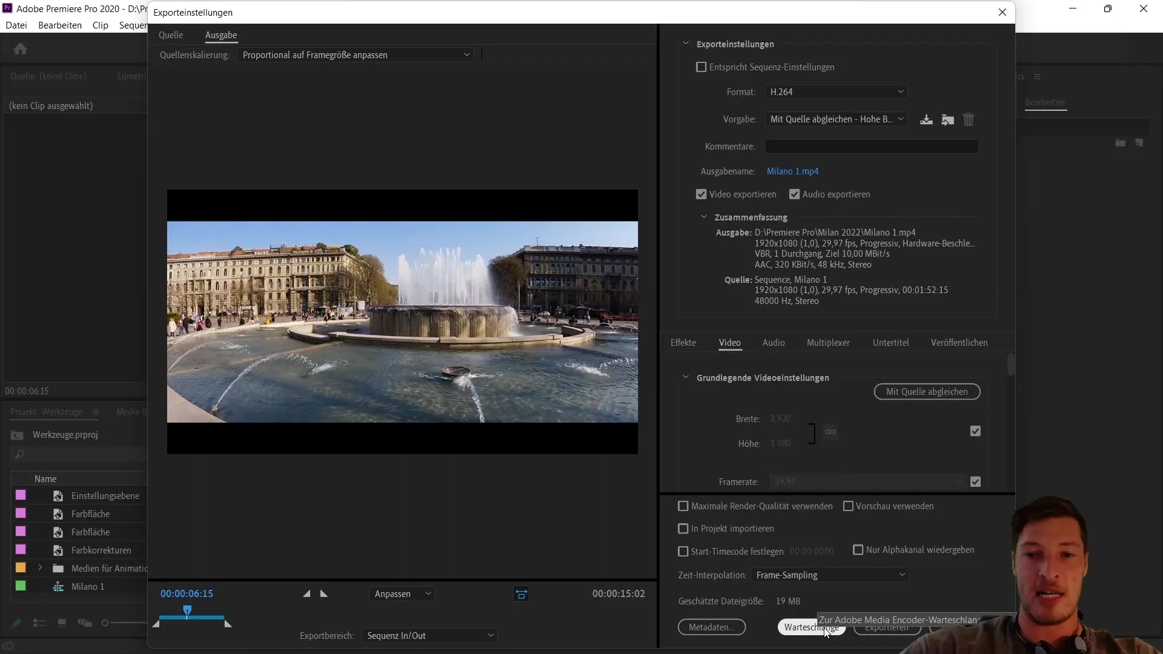The image size is (1163, 654).
Task: Open the Zeit-Interpolation Frame-Sampling dropdown
Action: click(830, 575)
